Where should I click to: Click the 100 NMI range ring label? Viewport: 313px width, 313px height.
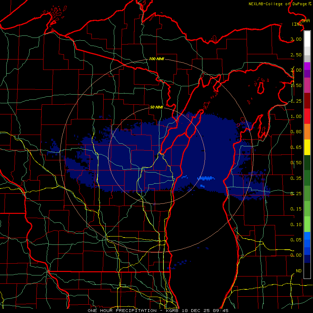tap(156, 59)
